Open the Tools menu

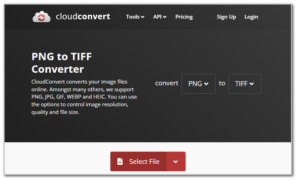pyautogui.click(x=135, y=17)
